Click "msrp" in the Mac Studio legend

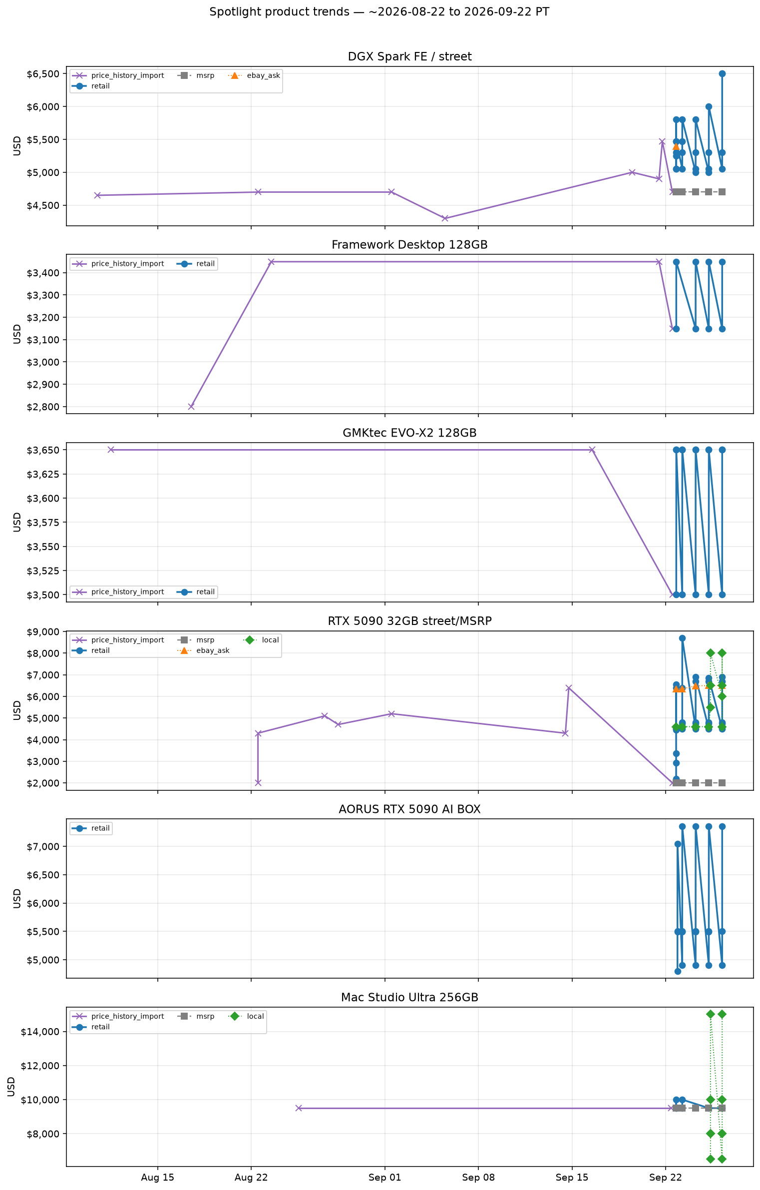click(x=205, y=1016)
